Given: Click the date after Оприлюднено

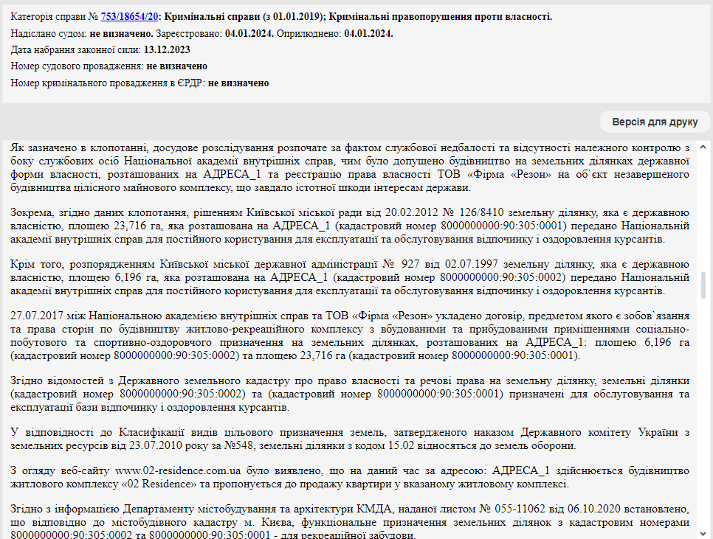Looking at the screenshot, I should (368, 33).
